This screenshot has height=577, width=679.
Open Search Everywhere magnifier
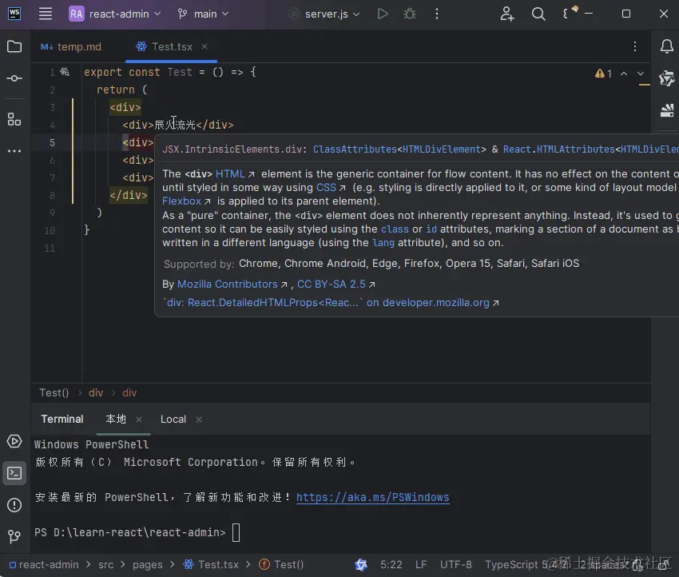[538, 14]
